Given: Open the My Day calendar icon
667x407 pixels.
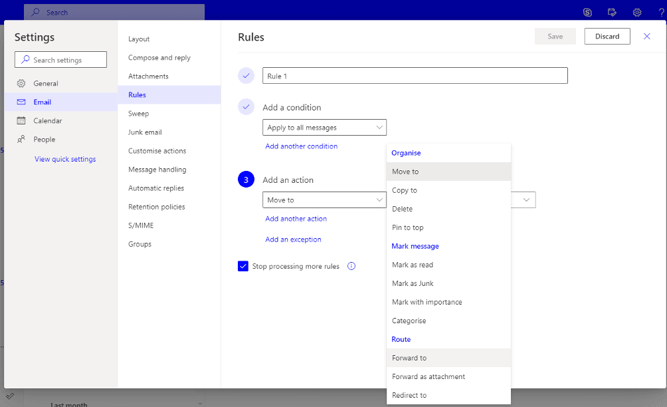Looking at the screenshot, I should click(612, 12).
